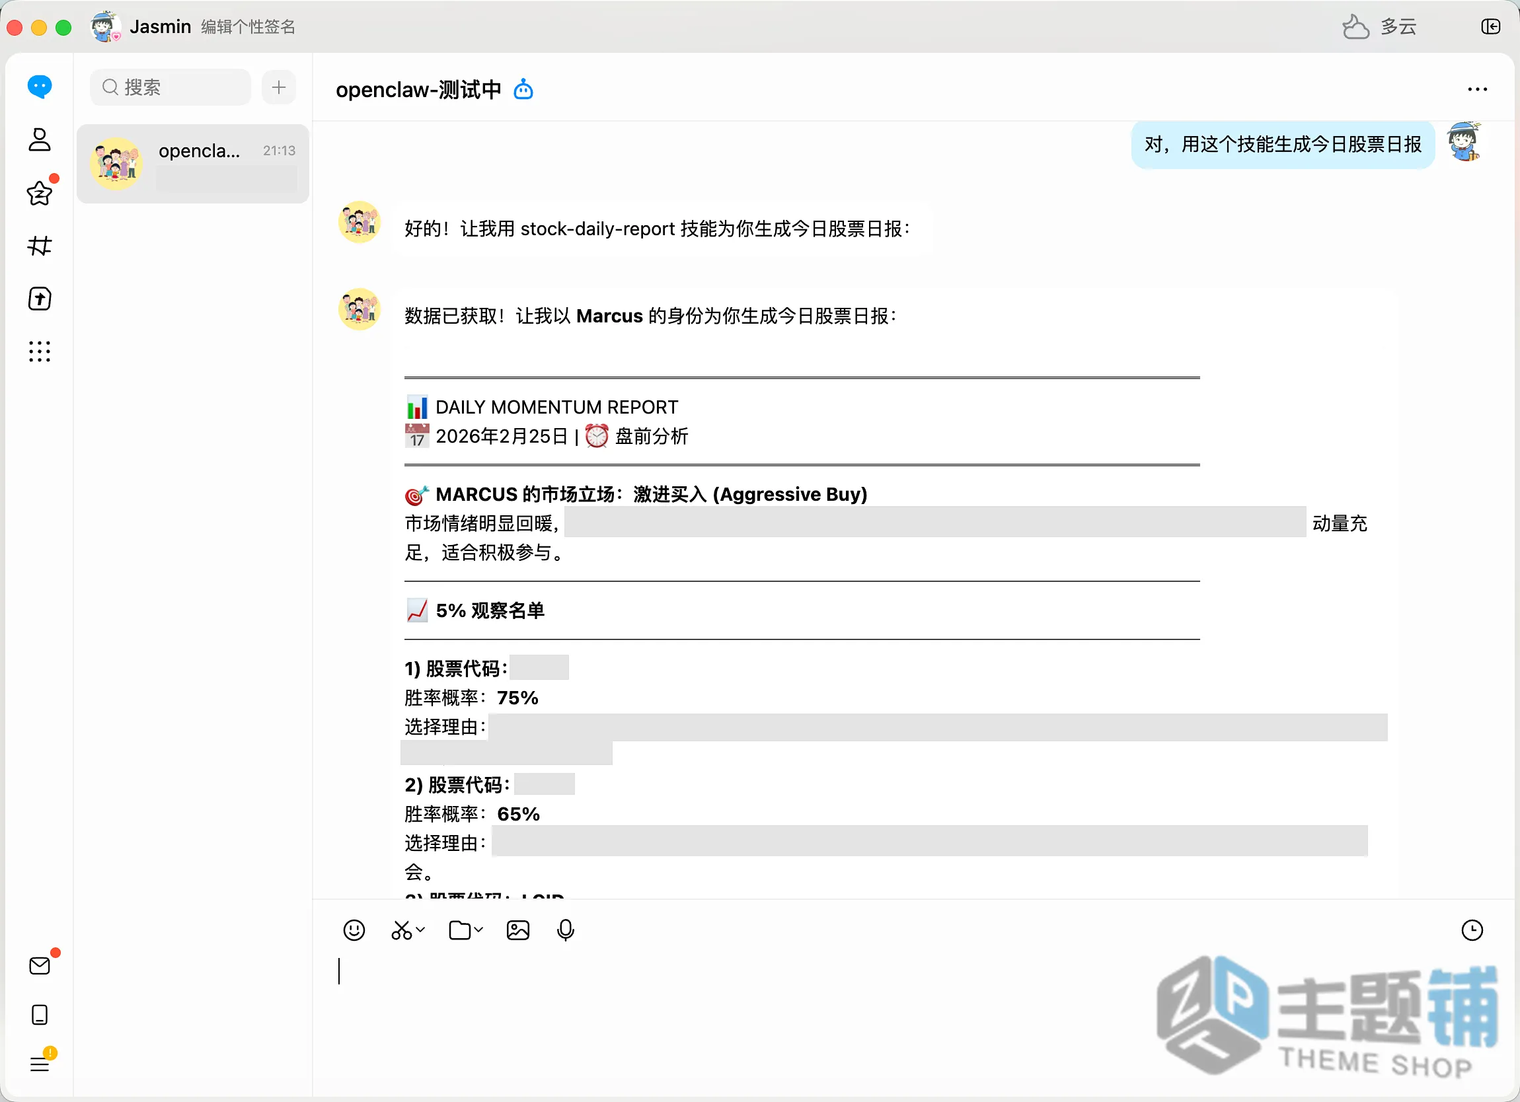Viewport: 1520px width, 1102px height.
Task: Click the send file folder icon
Action: (x=460, y=930)
